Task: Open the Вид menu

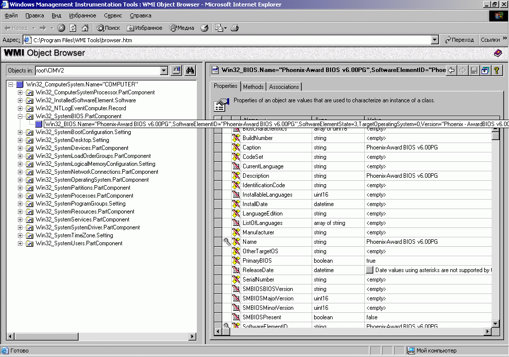Action: (57, 15)
